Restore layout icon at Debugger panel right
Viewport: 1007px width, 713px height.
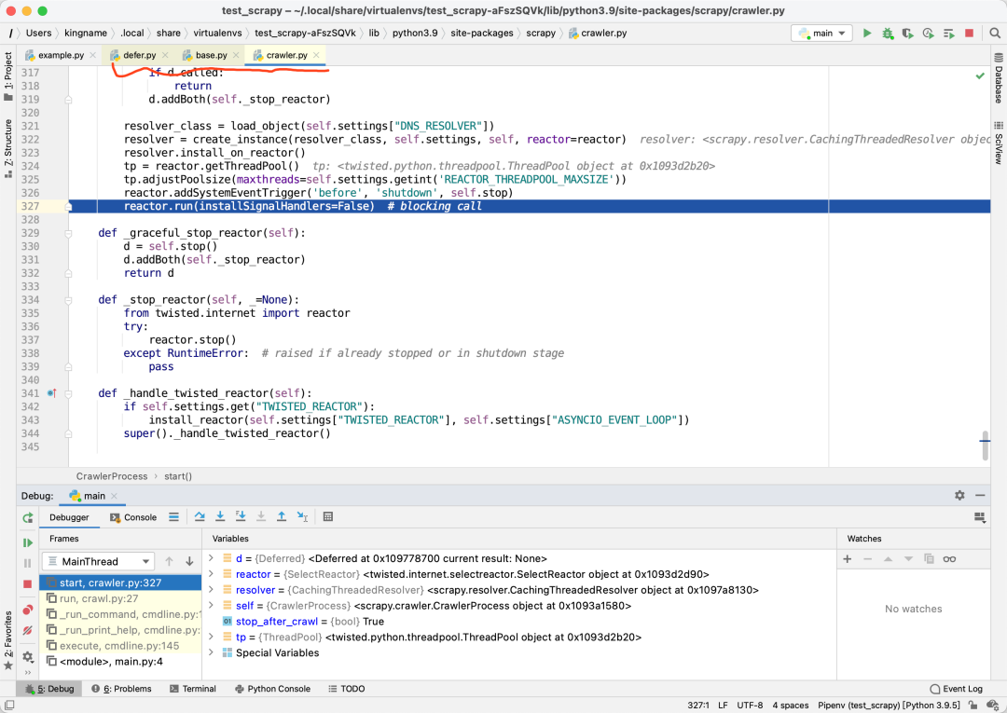[x=980, y=517]
